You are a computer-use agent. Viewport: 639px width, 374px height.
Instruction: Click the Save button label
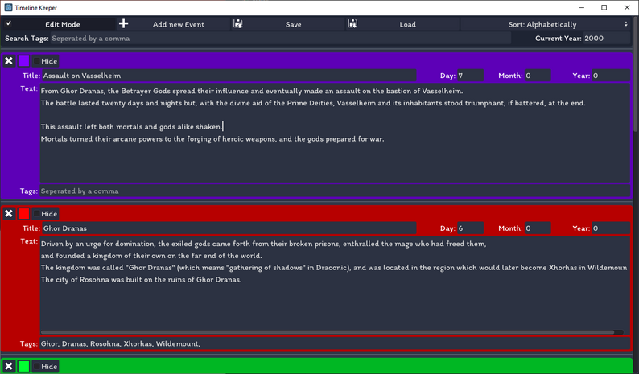coord(293,24)
